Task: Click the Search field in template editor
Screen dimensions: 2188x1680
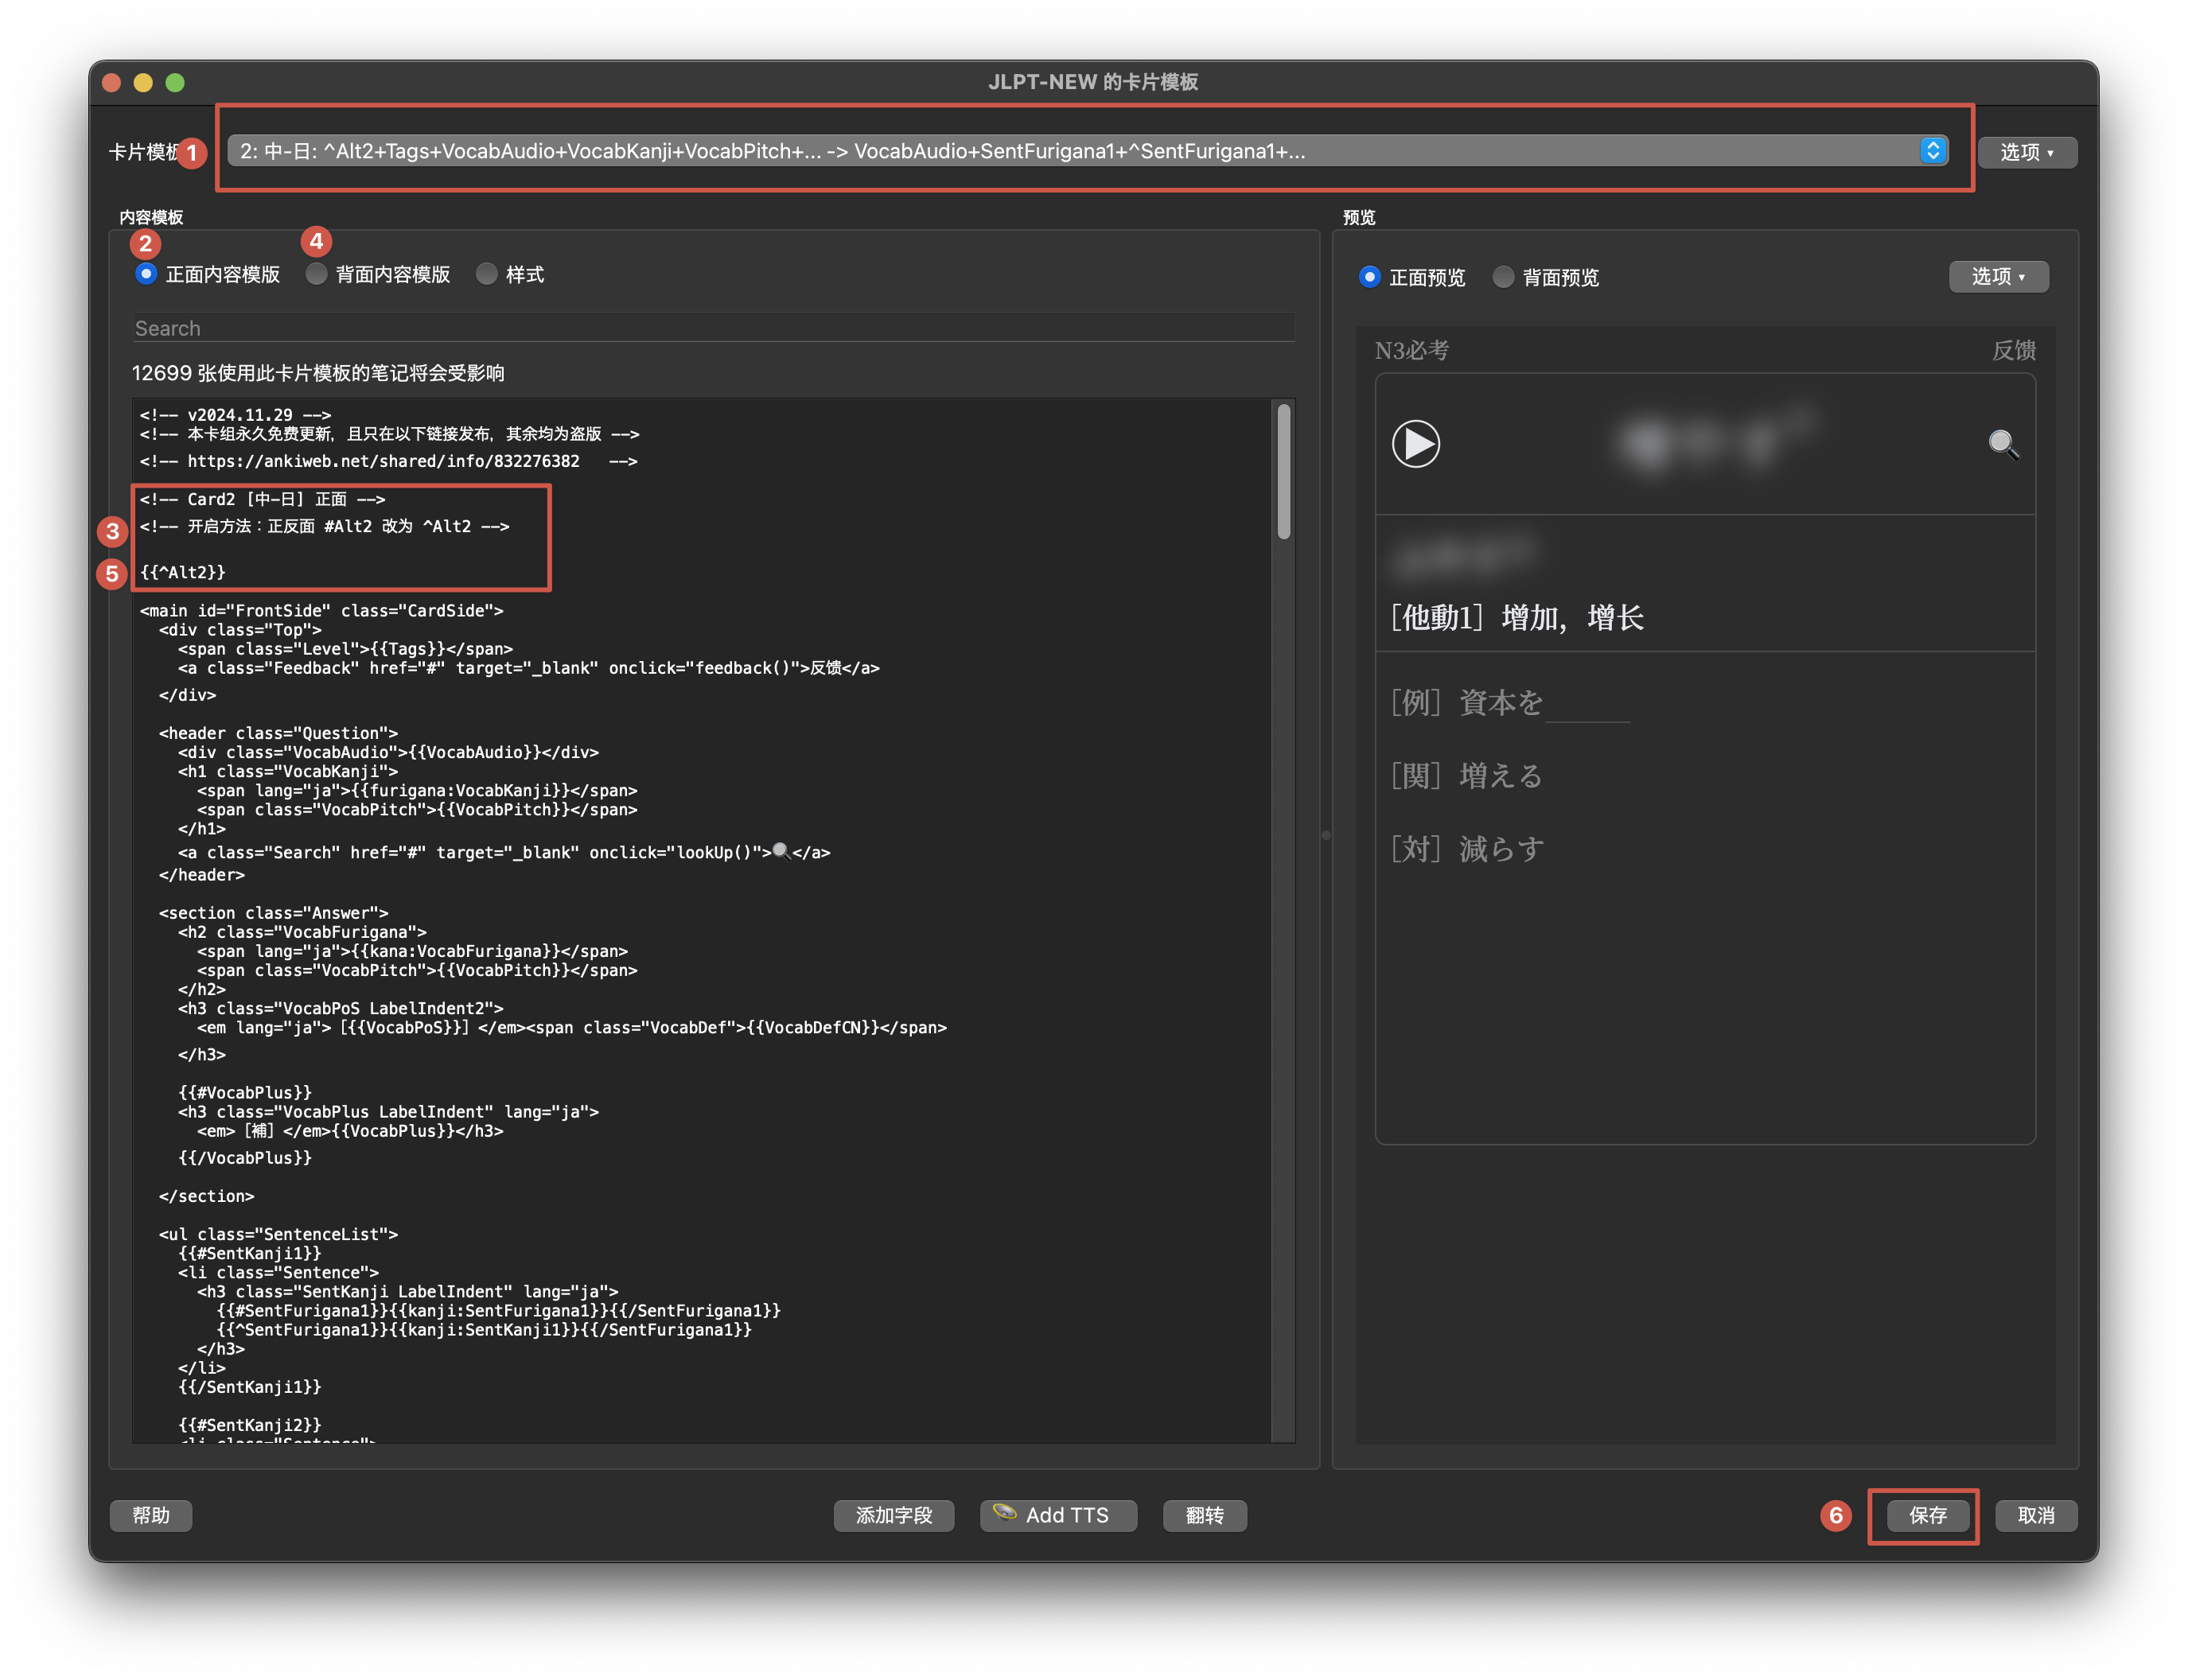Action: 713,328
